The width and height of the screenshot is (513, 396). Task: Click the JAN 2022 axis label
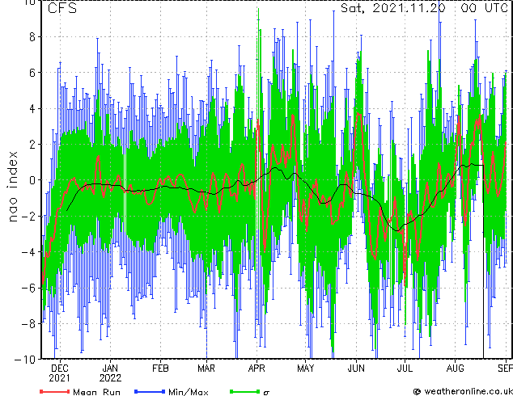tap(110, 373)
